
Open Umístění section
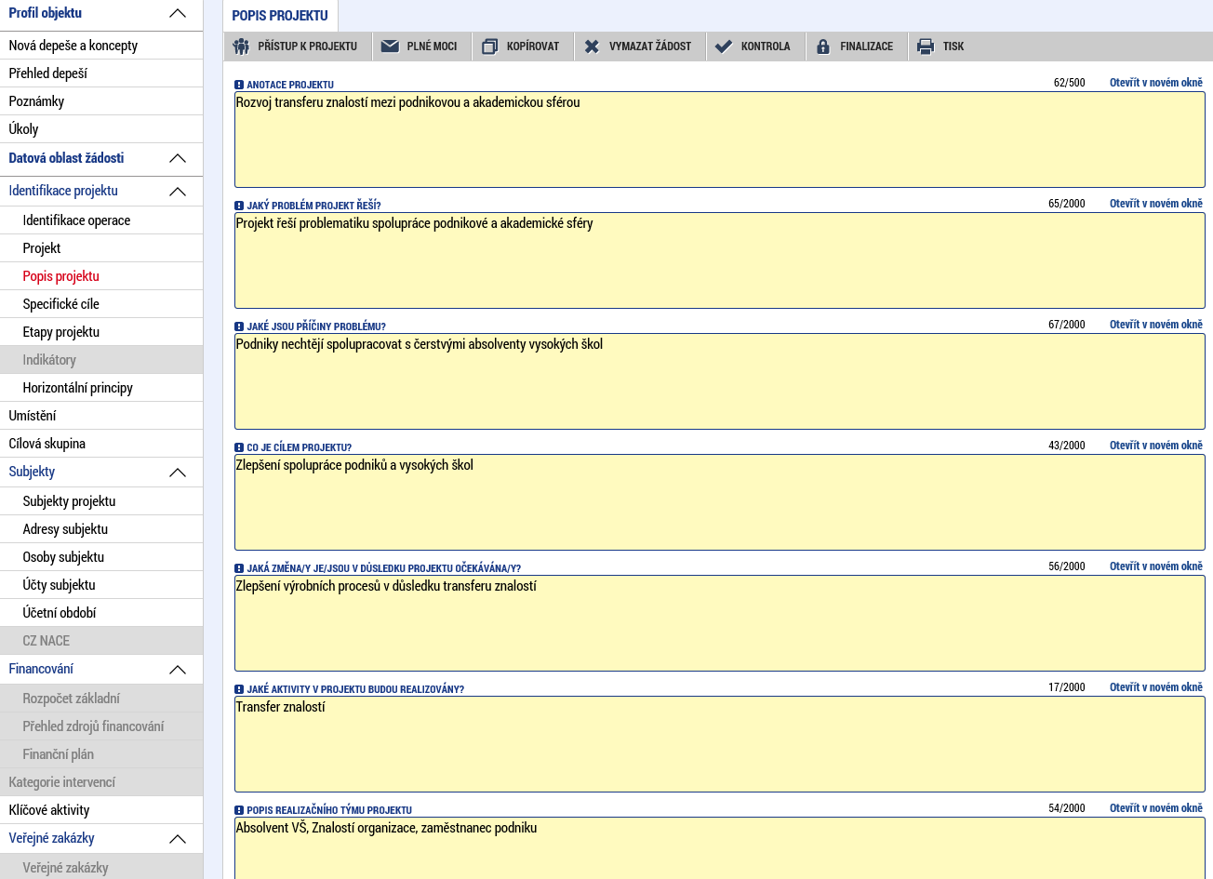click(x=101, y=416)
